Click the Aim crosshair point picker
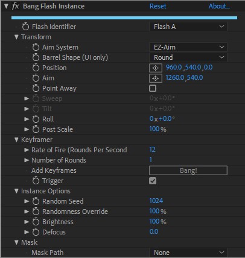 pos(156,78)
